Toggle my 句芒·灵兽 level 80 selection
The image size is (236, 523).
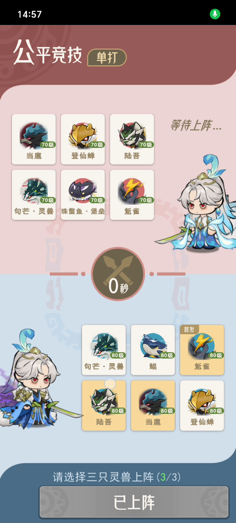[104, 350]
